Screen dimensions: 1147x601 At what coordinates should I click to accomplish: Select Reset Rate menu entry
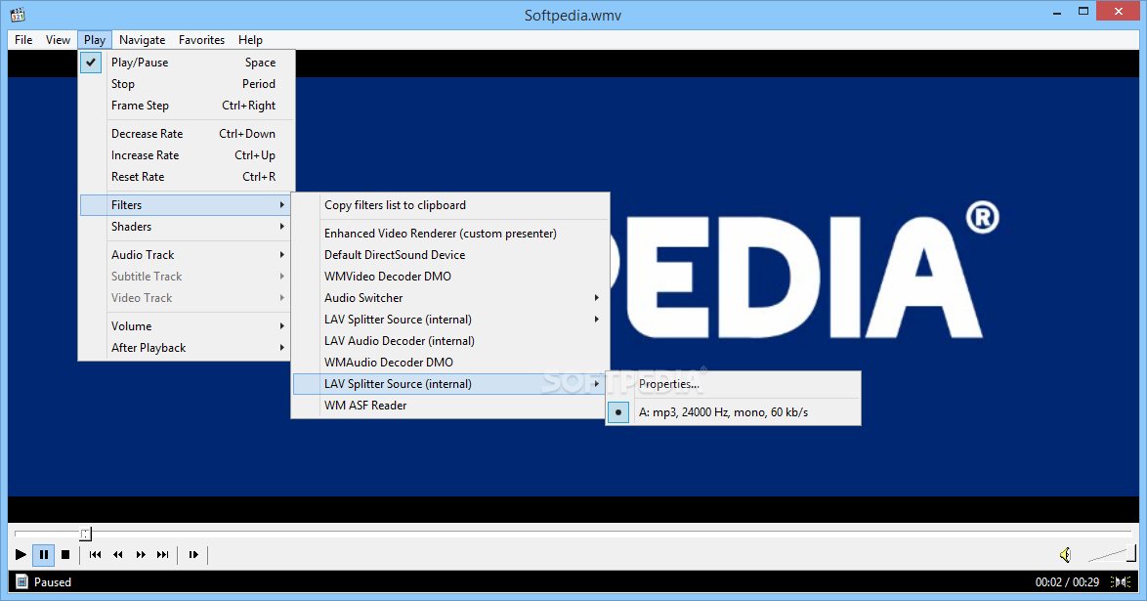point(187,177)
